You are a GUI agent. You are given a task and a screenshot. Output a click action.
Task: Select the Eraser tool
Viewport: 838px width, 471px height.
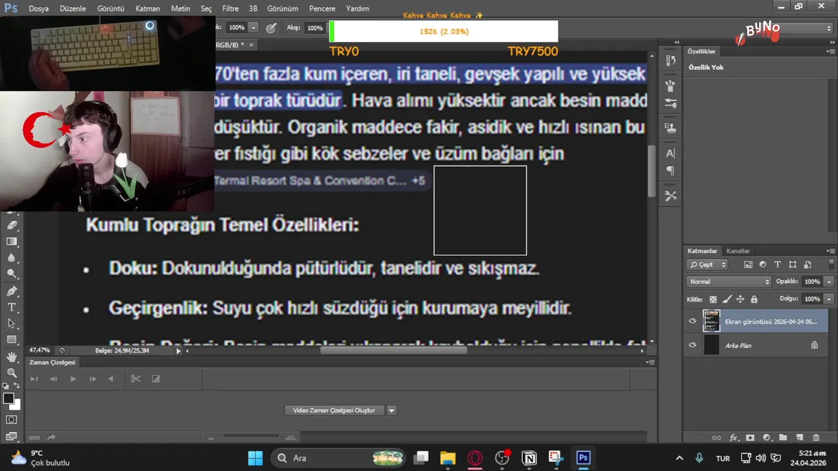pos(12,225)
